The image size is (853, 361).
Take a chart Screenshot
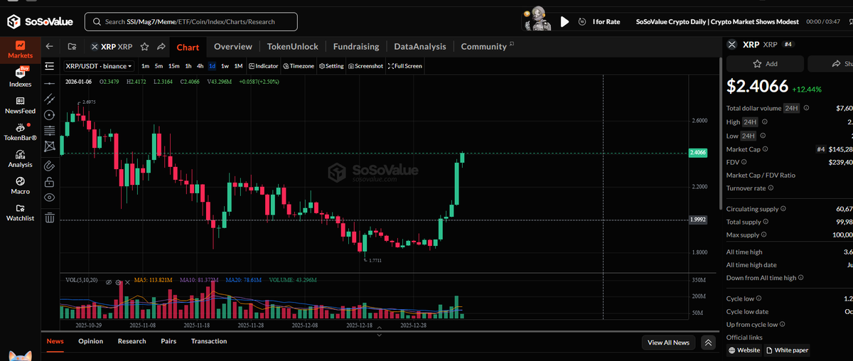click(x=365, y=66)
